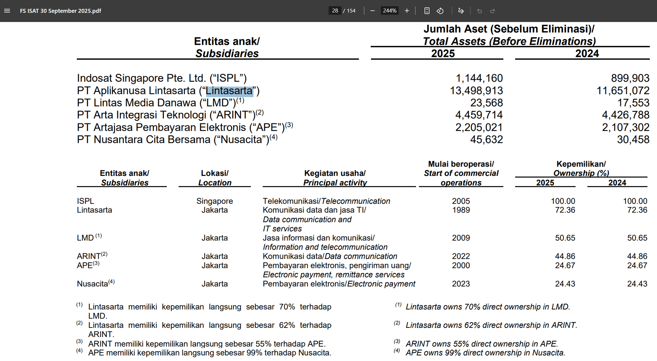Click footnote APE owns 99% direct ownership in Nusacita
The width and height of the screenshot is (657, 361).
click(486, 353)
